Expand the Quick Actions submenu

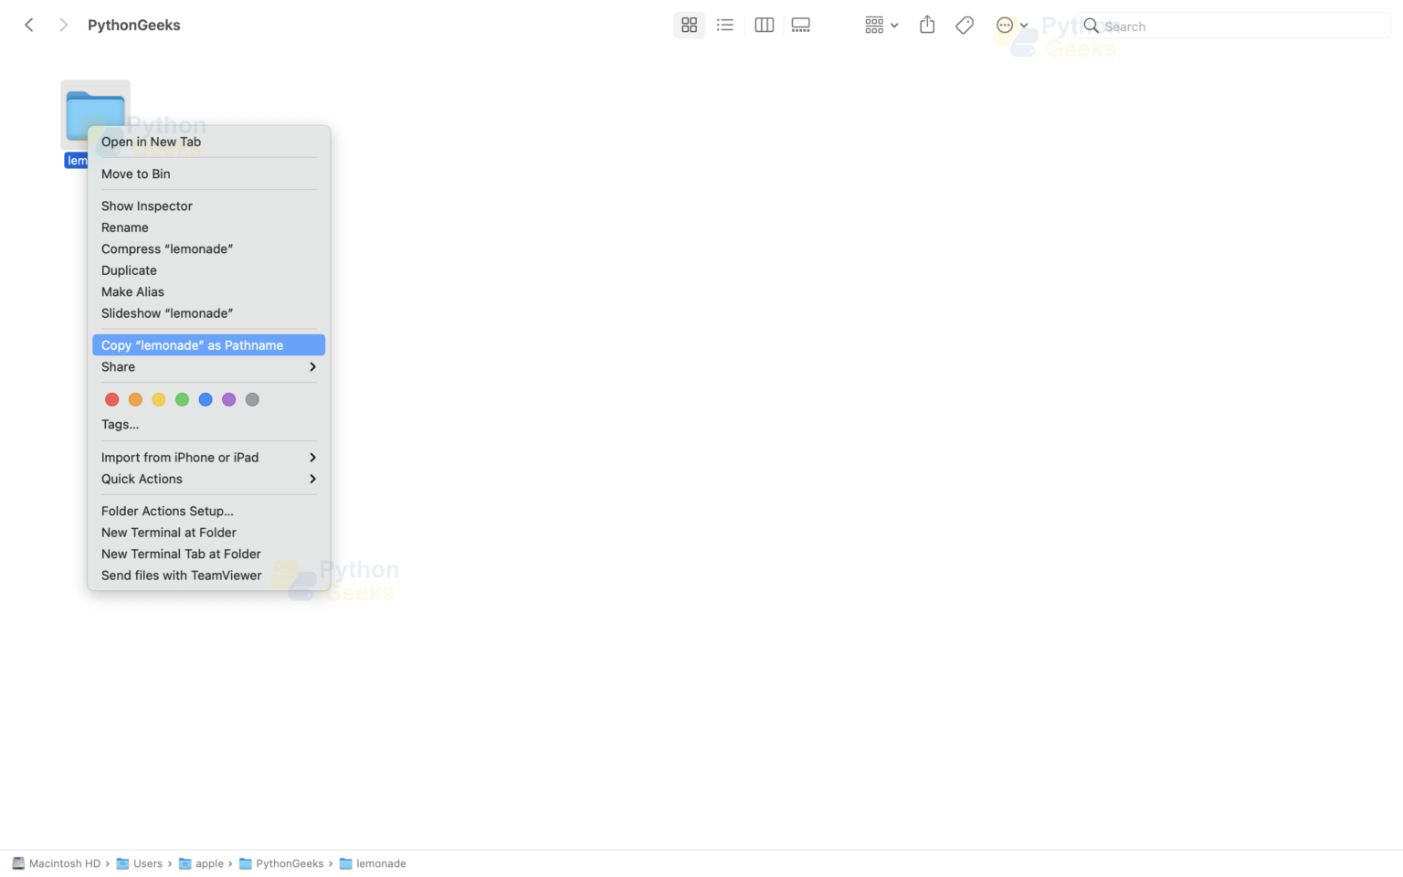[208, 479]
